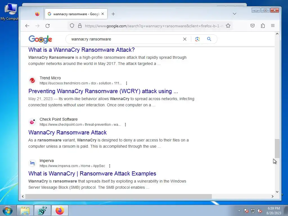Click the horizontal scrollbar left arrow
The image size is (288, 216).
click(x=23, y=196)
